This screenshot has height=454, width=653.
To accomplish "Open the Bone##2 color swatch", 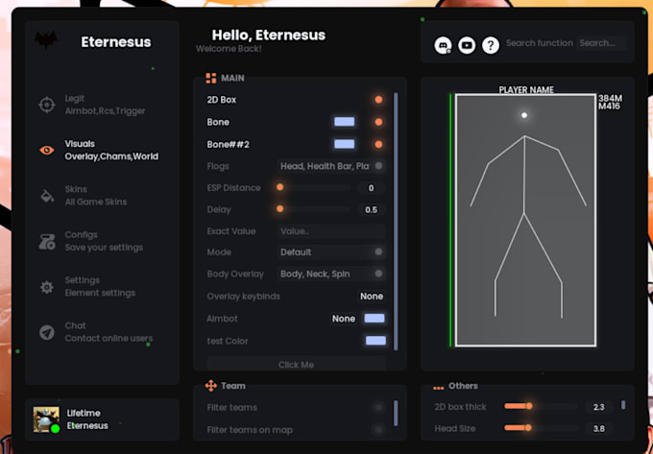I will point(345,144).
